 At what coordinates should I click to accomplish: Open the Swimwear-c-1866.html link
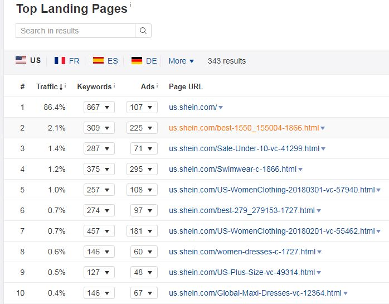(233, 169)
